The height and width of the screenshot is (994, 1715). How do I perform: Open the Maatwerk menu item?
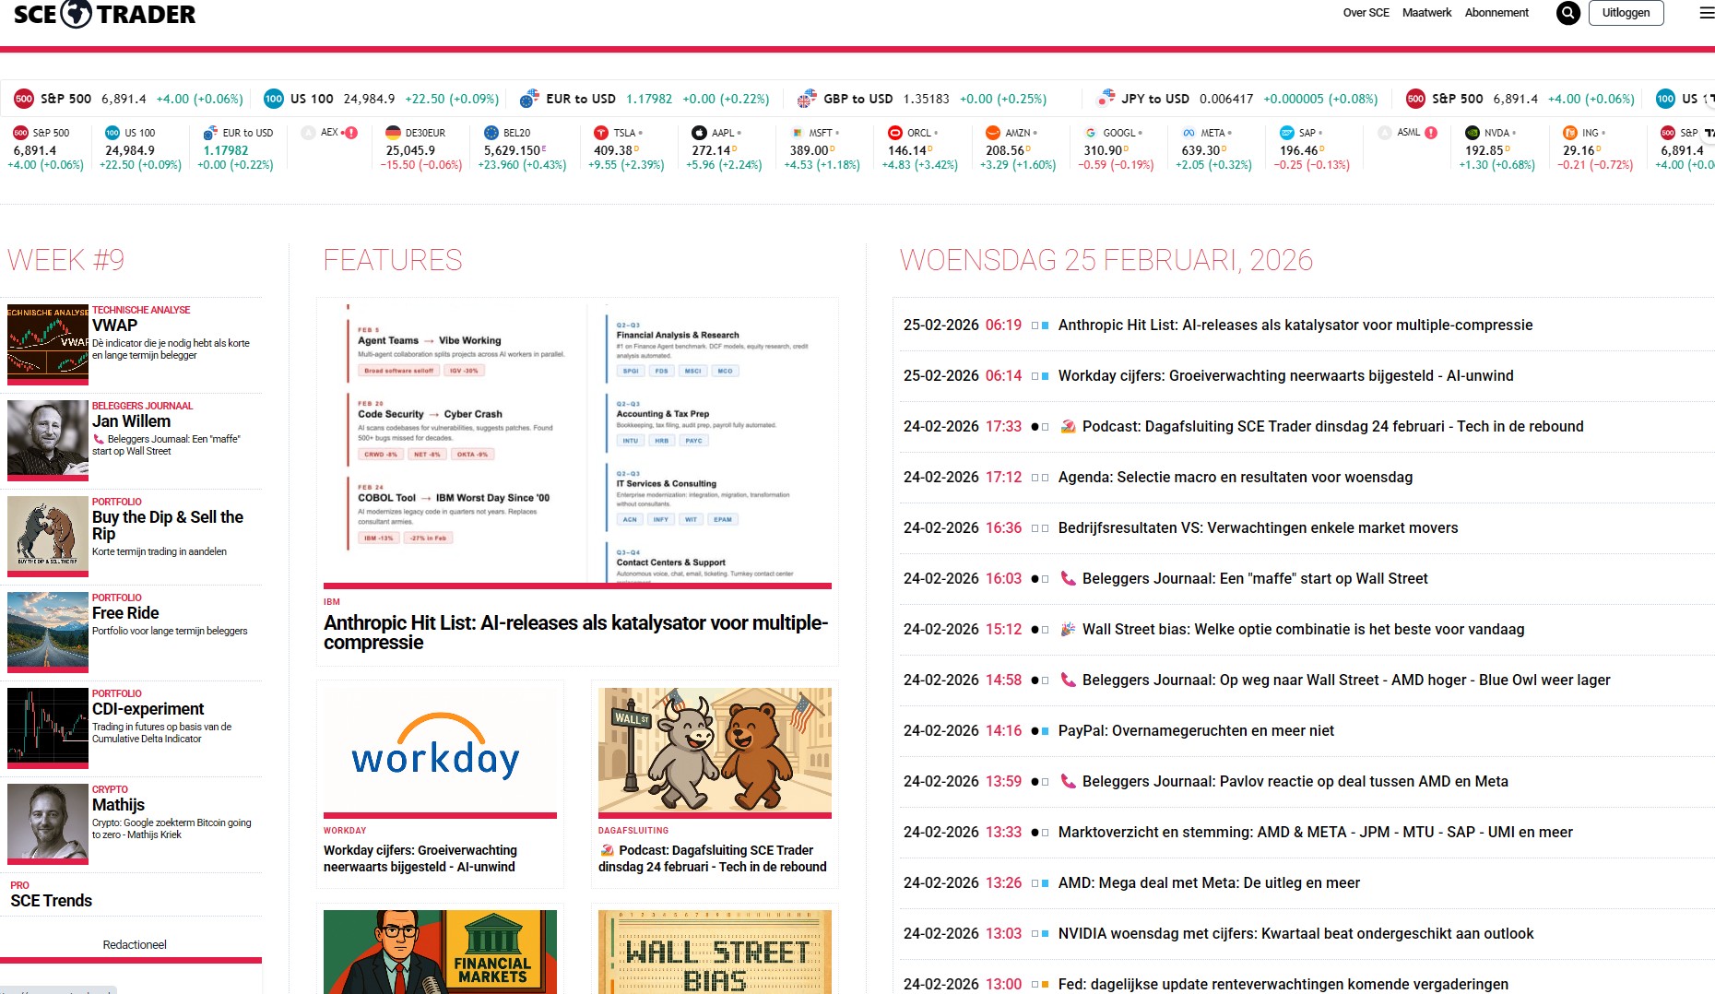(1426, 13)
